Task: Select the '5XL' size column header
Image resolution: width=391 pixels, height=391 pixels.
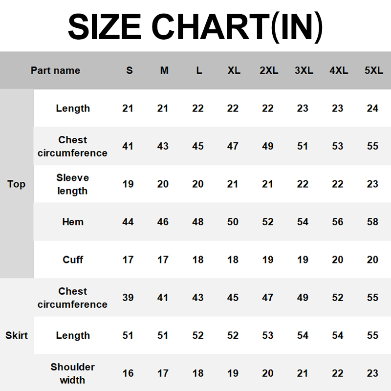Action: coord(373,70)
